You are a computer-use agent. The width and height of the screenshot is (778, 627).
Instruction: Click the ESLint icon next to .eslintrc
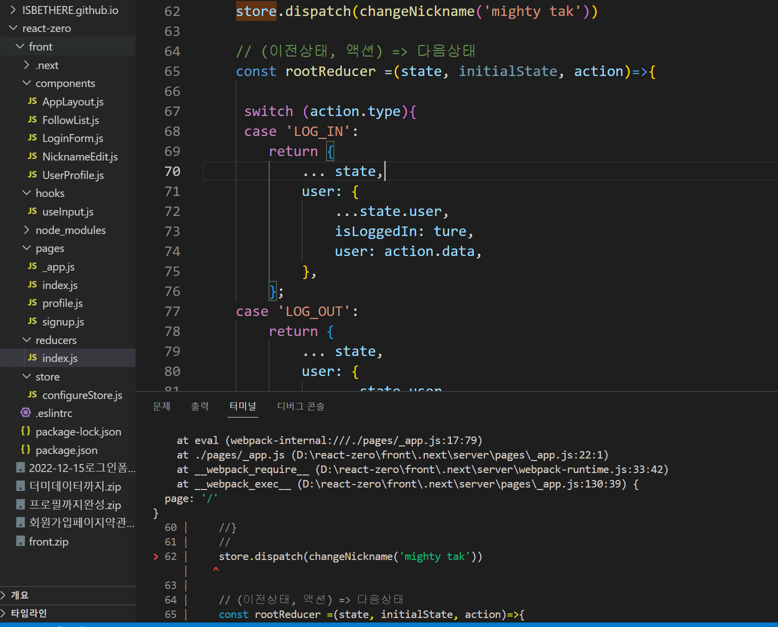(x=26, y=413)
